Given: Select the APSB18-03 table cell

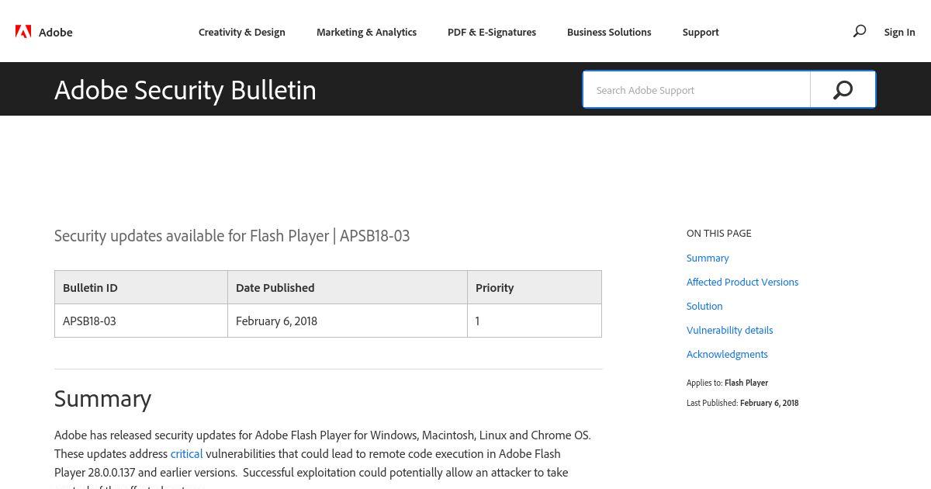Looking at the screenshot, I should point(141,321).
